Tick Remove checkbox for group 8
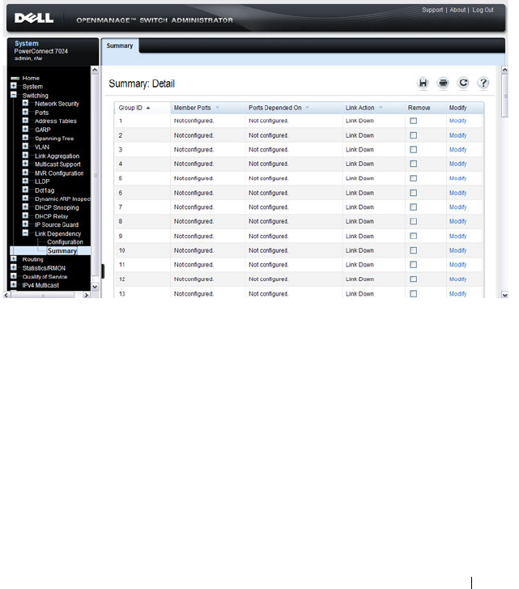The image size is (519, 589). (x=413, y=221)
